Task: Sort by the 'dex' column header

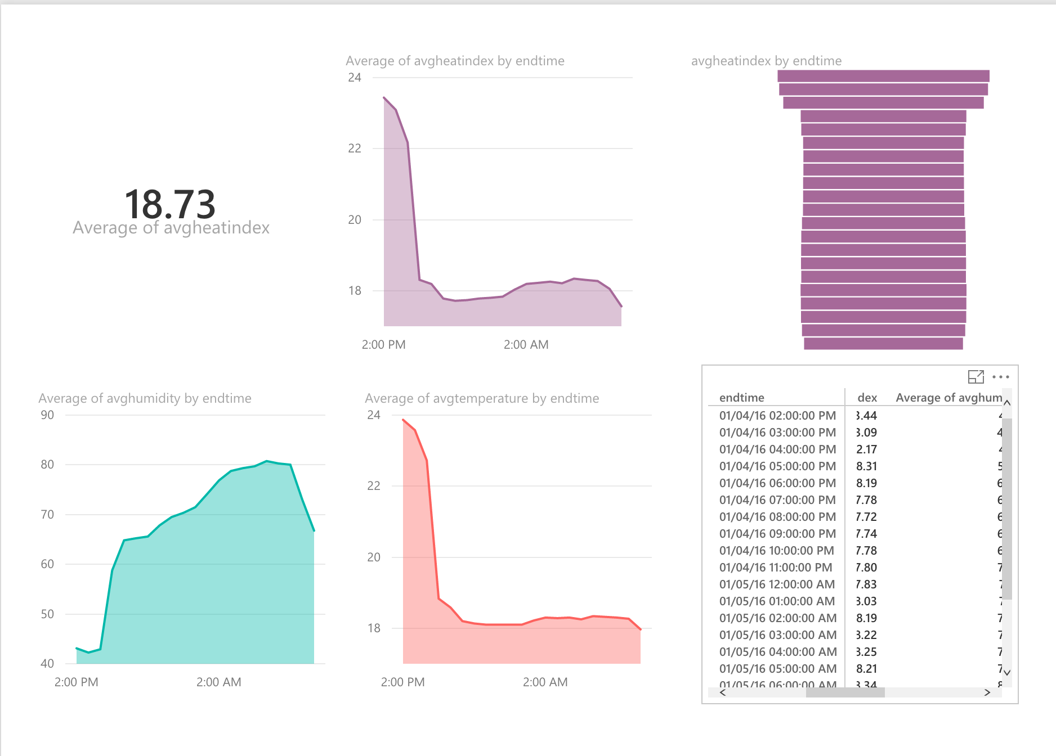Action: [x=867, y=398]
